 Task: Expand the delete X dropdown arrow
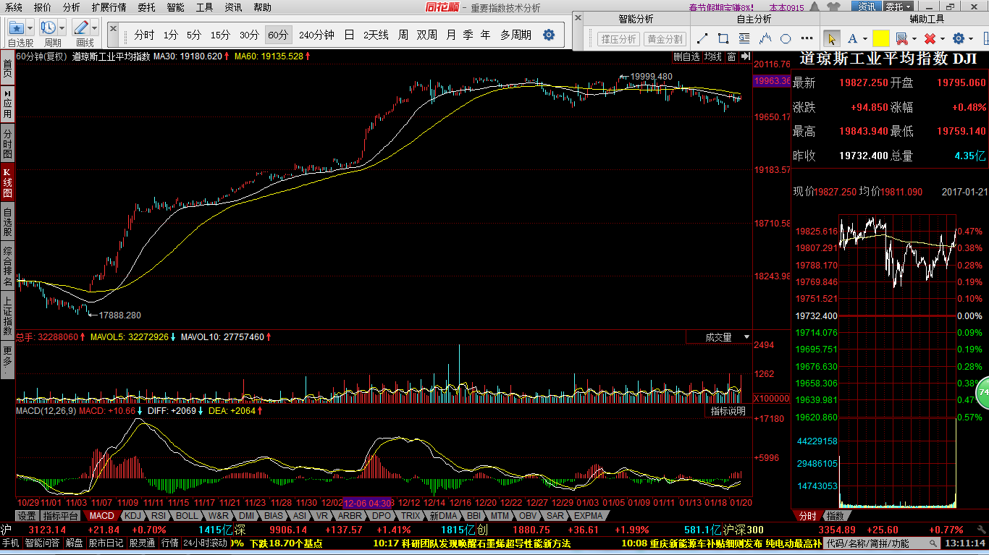pyautogui.click(x=942, y=38)
